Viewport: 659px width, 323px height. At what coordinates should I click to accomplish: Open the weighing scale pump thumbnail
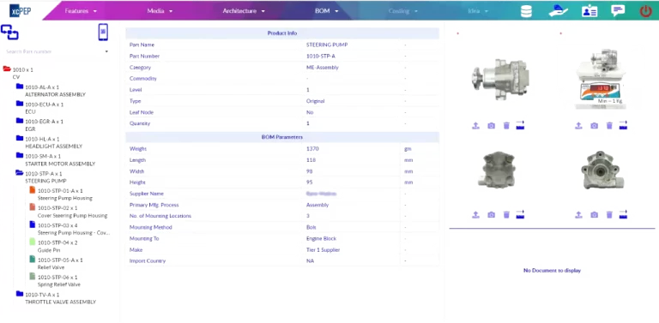pos(600,79)
